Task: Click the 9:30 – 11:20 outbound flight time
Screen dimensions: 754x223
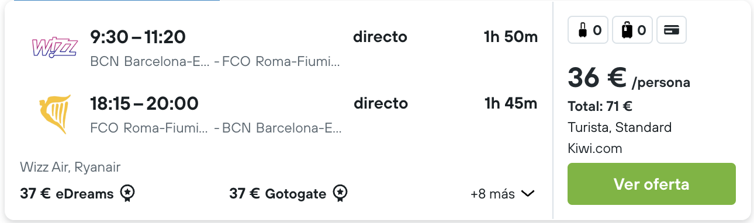Action: point(137,37)
